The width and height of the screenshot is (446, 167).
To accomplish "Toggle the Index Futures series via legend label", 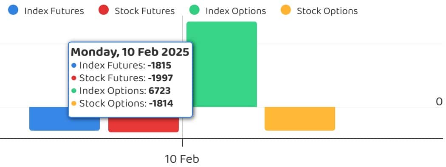I will click(54, 11).
